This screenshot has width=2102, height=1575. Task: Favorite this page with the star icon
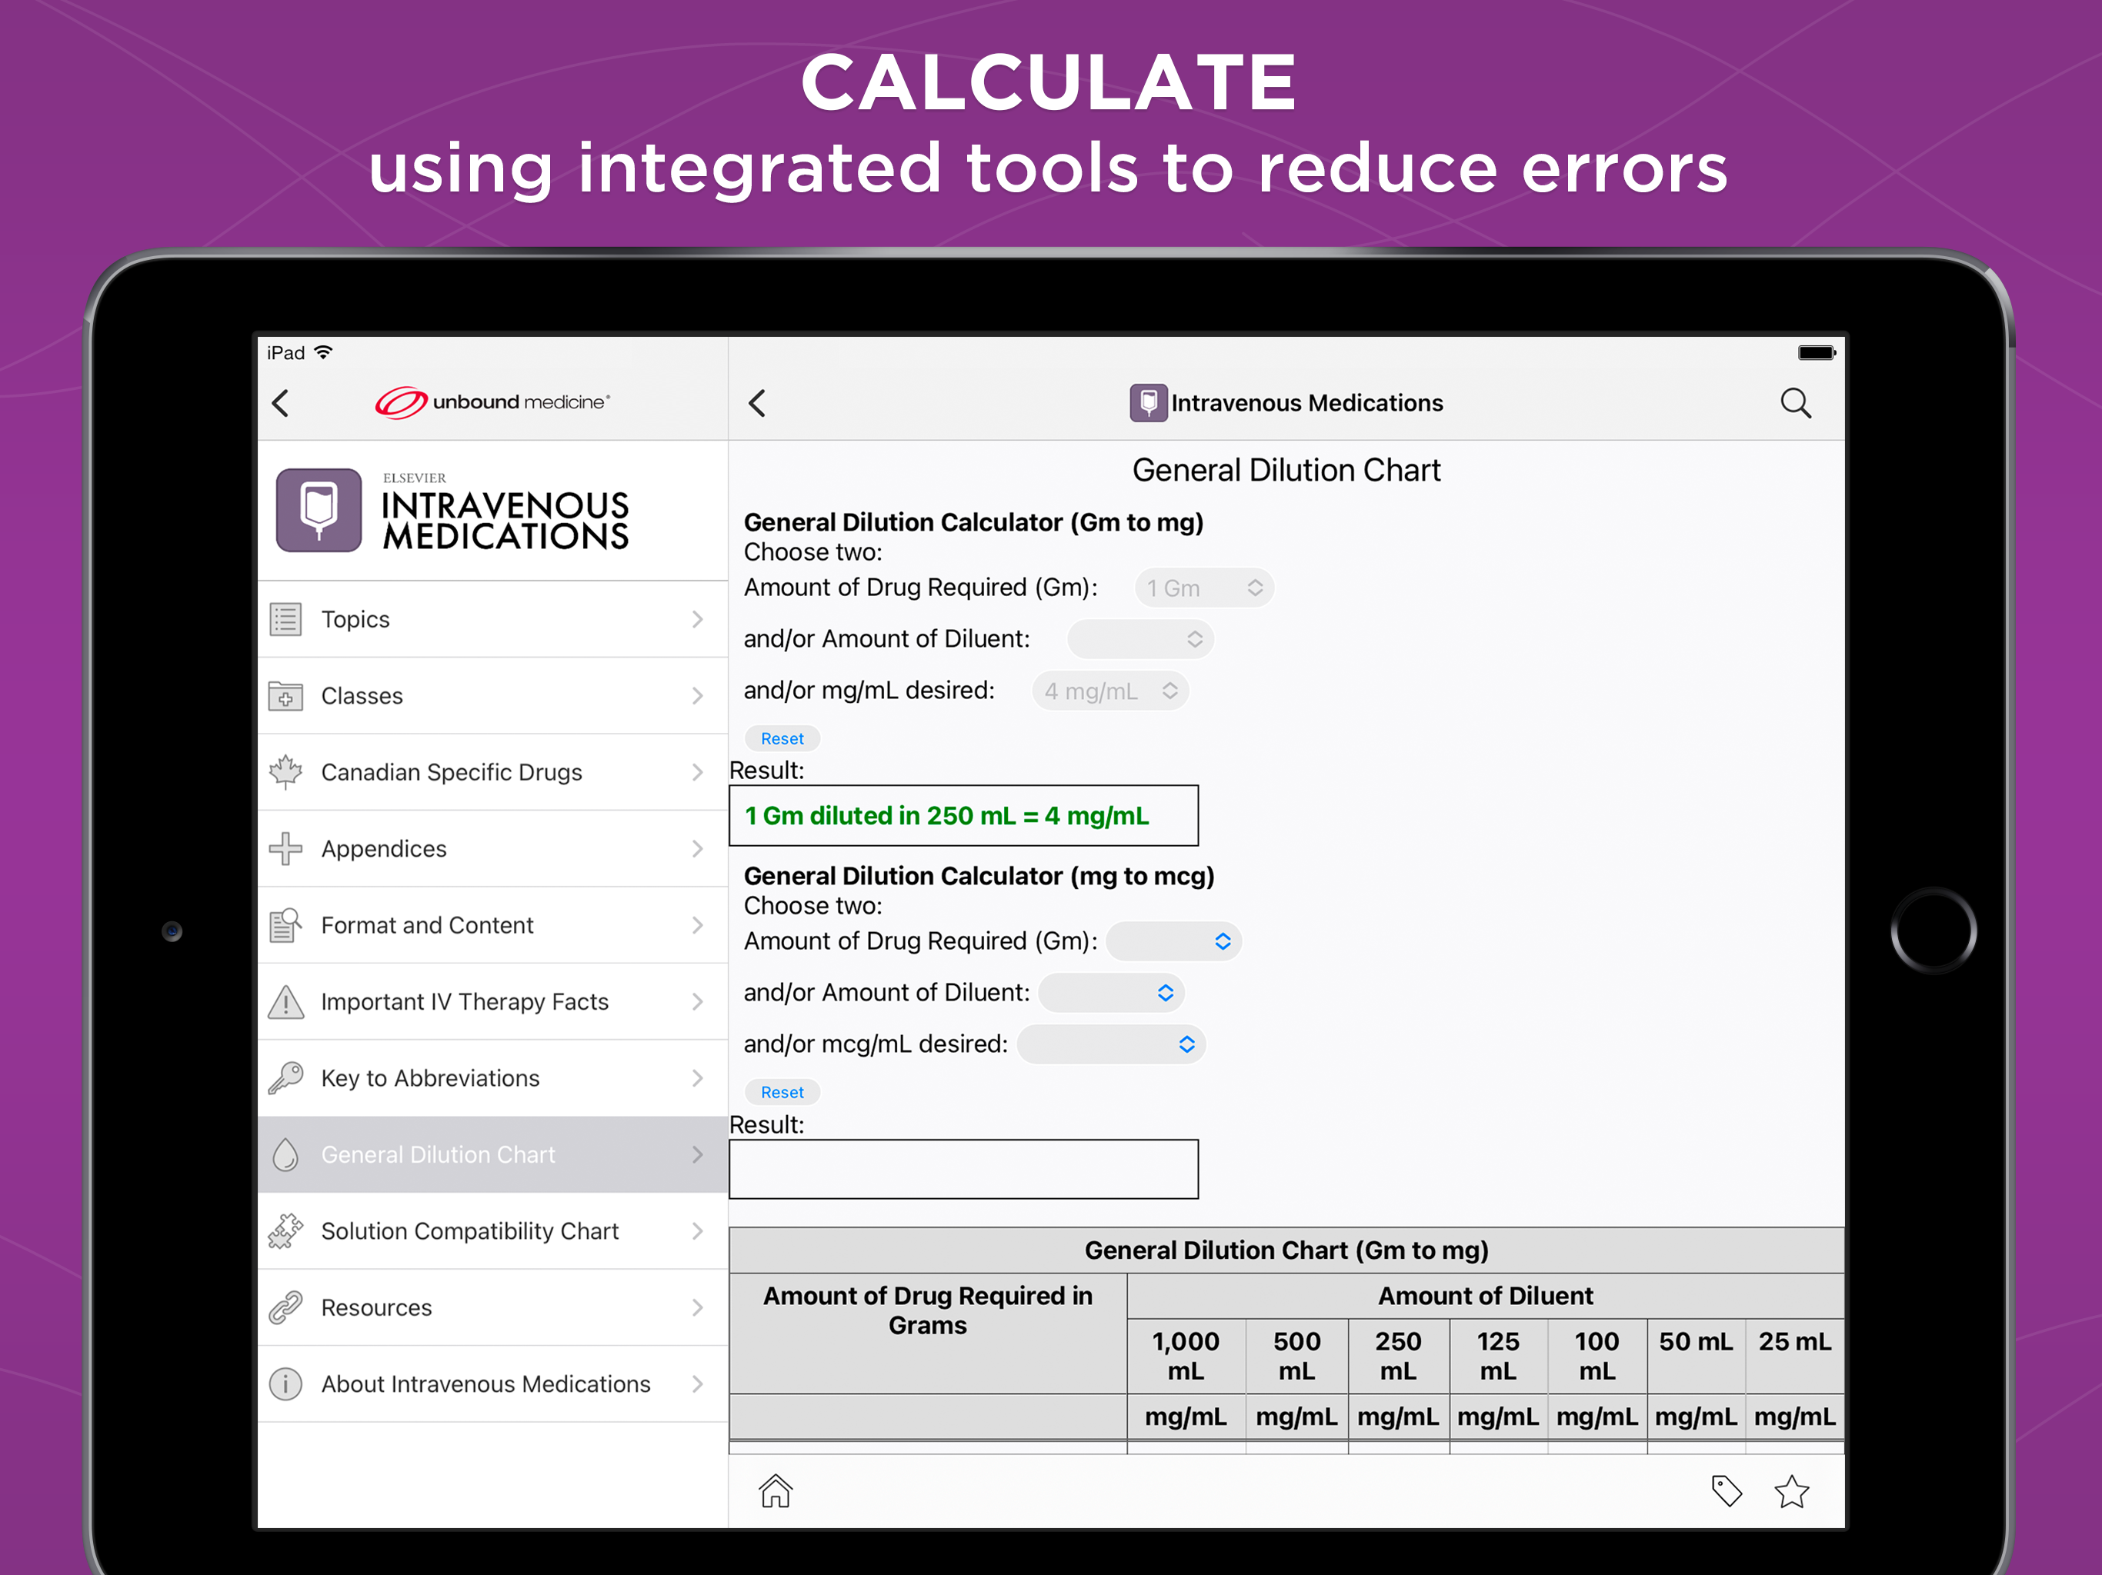click(x=1791, y=1490)
